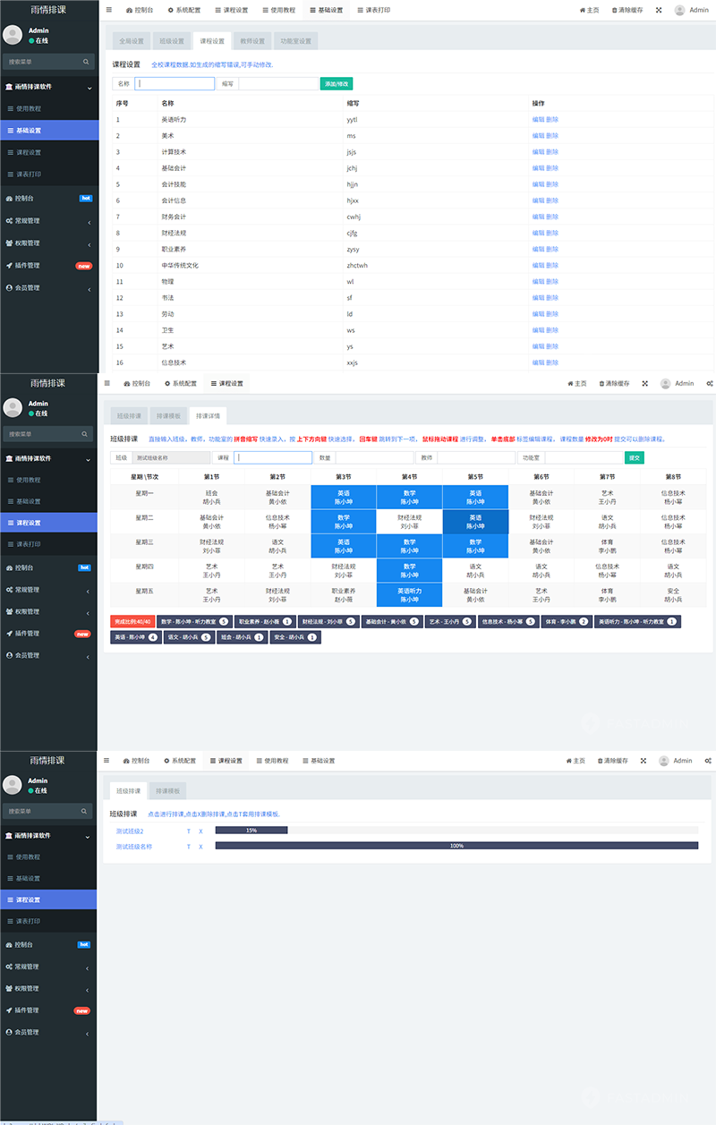This screenshot has height=1125, width=716.
Task: Click 体育 - 李小鹏 course tag
Action: coord(566,621)
